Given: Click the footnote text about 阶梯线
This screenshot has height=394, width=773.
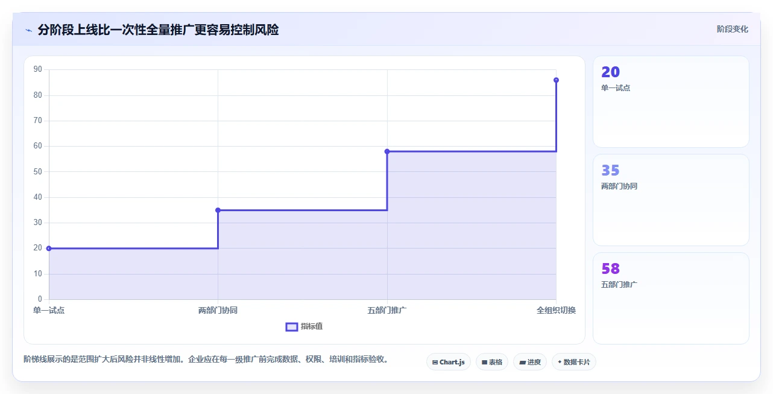Looking at the screenshot, I should (x=206, y=360).
